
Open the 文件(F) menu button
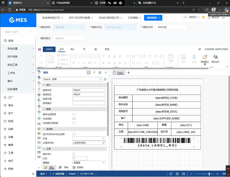pyautogui.click(x=49, y=49)
